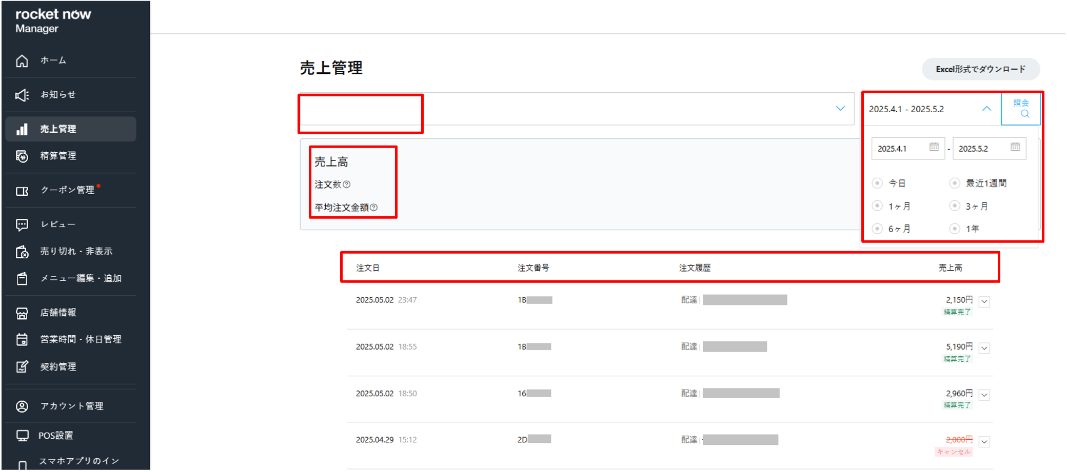Click the 売上高 table column header
1067x472 pixels.
pyautogui.click(x=950, y=268)
